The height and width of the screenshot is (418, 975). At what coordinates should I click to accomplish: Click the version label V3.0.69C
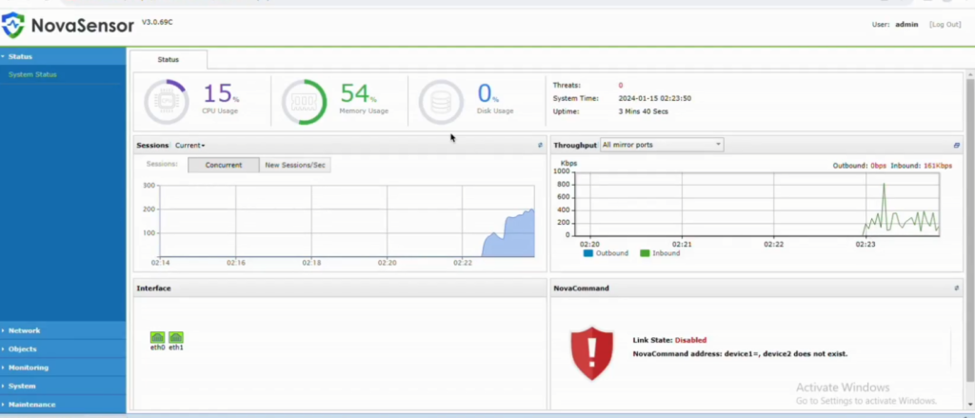tap(157, 23)
